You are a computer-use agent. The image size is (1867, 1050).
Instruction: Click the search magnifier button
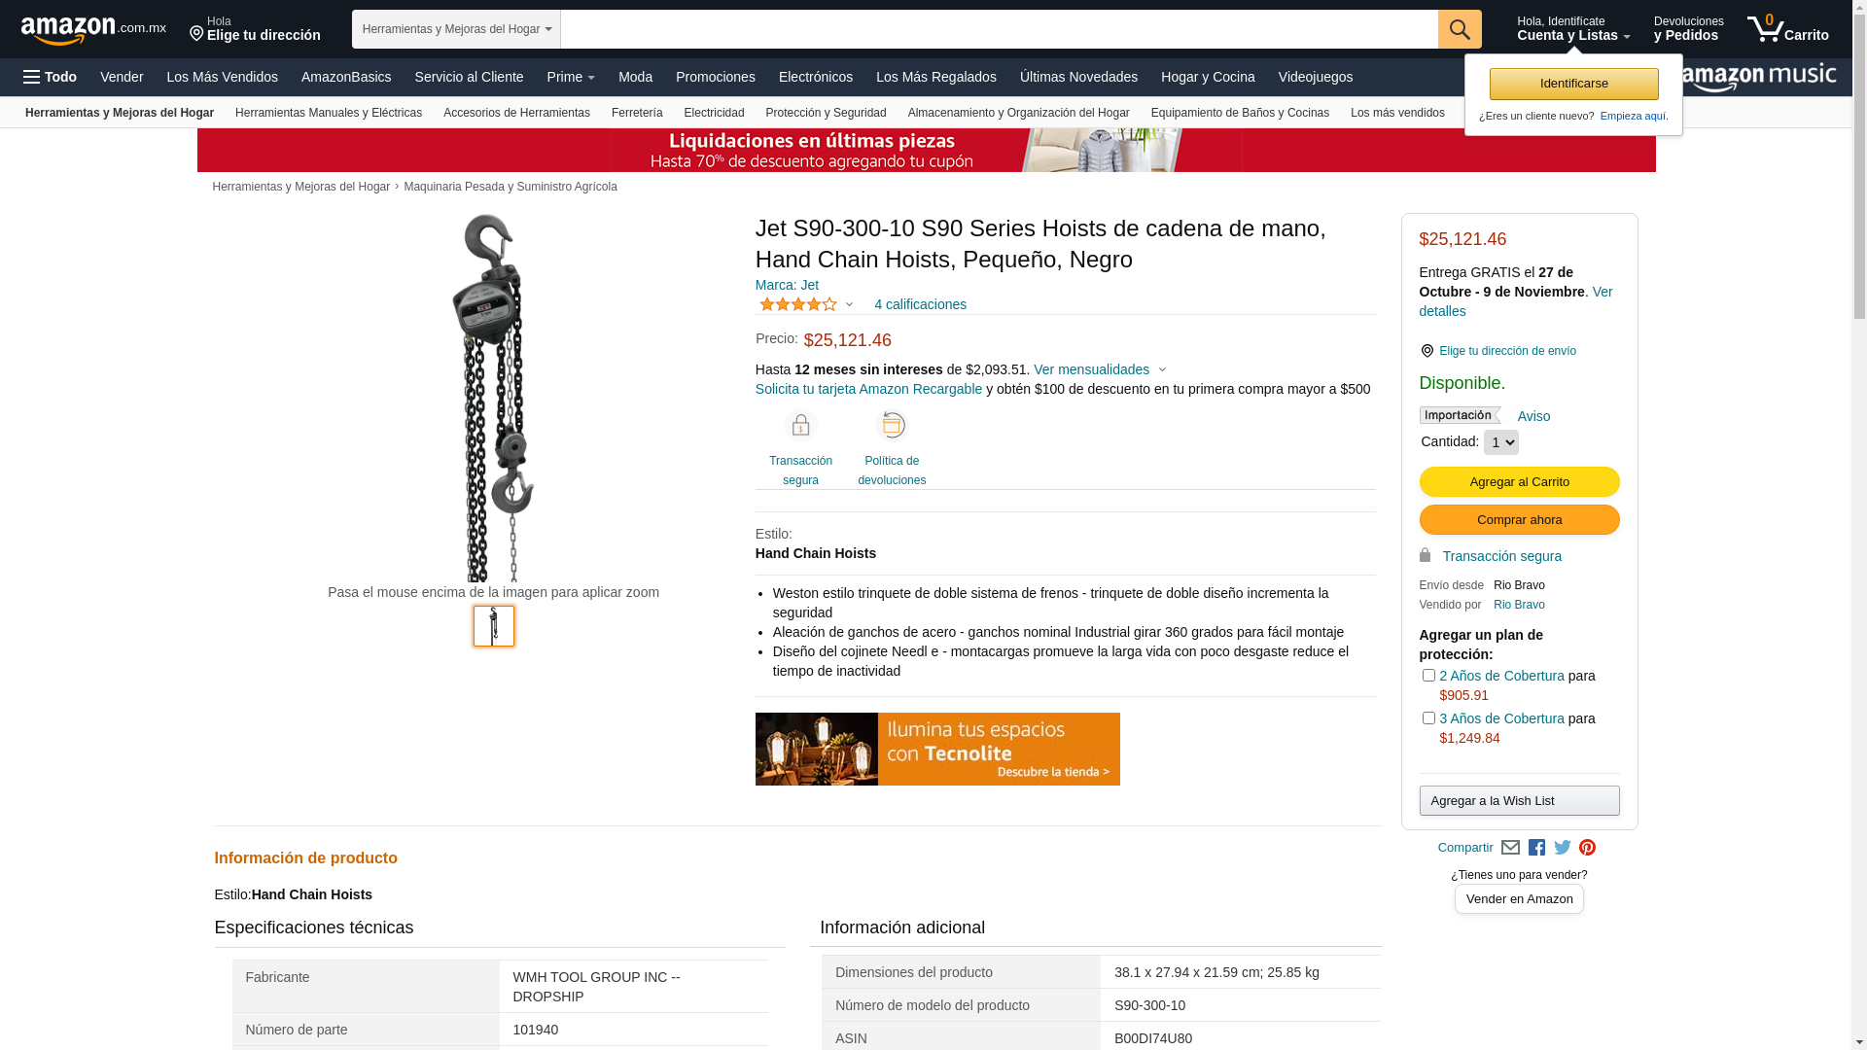point(1459,29)
